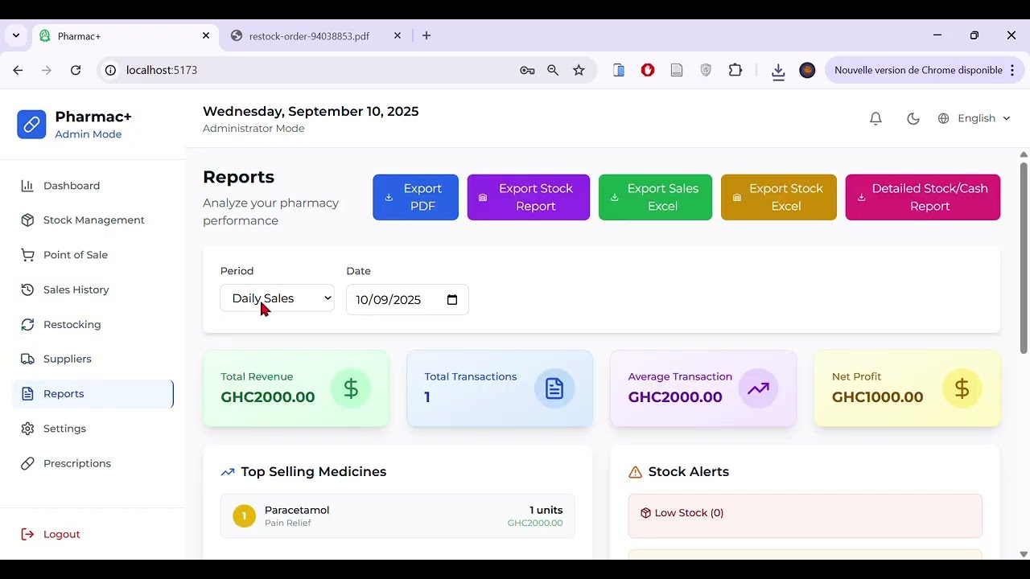Click the Top Selling Medicines trend icon

click(228, 472)
